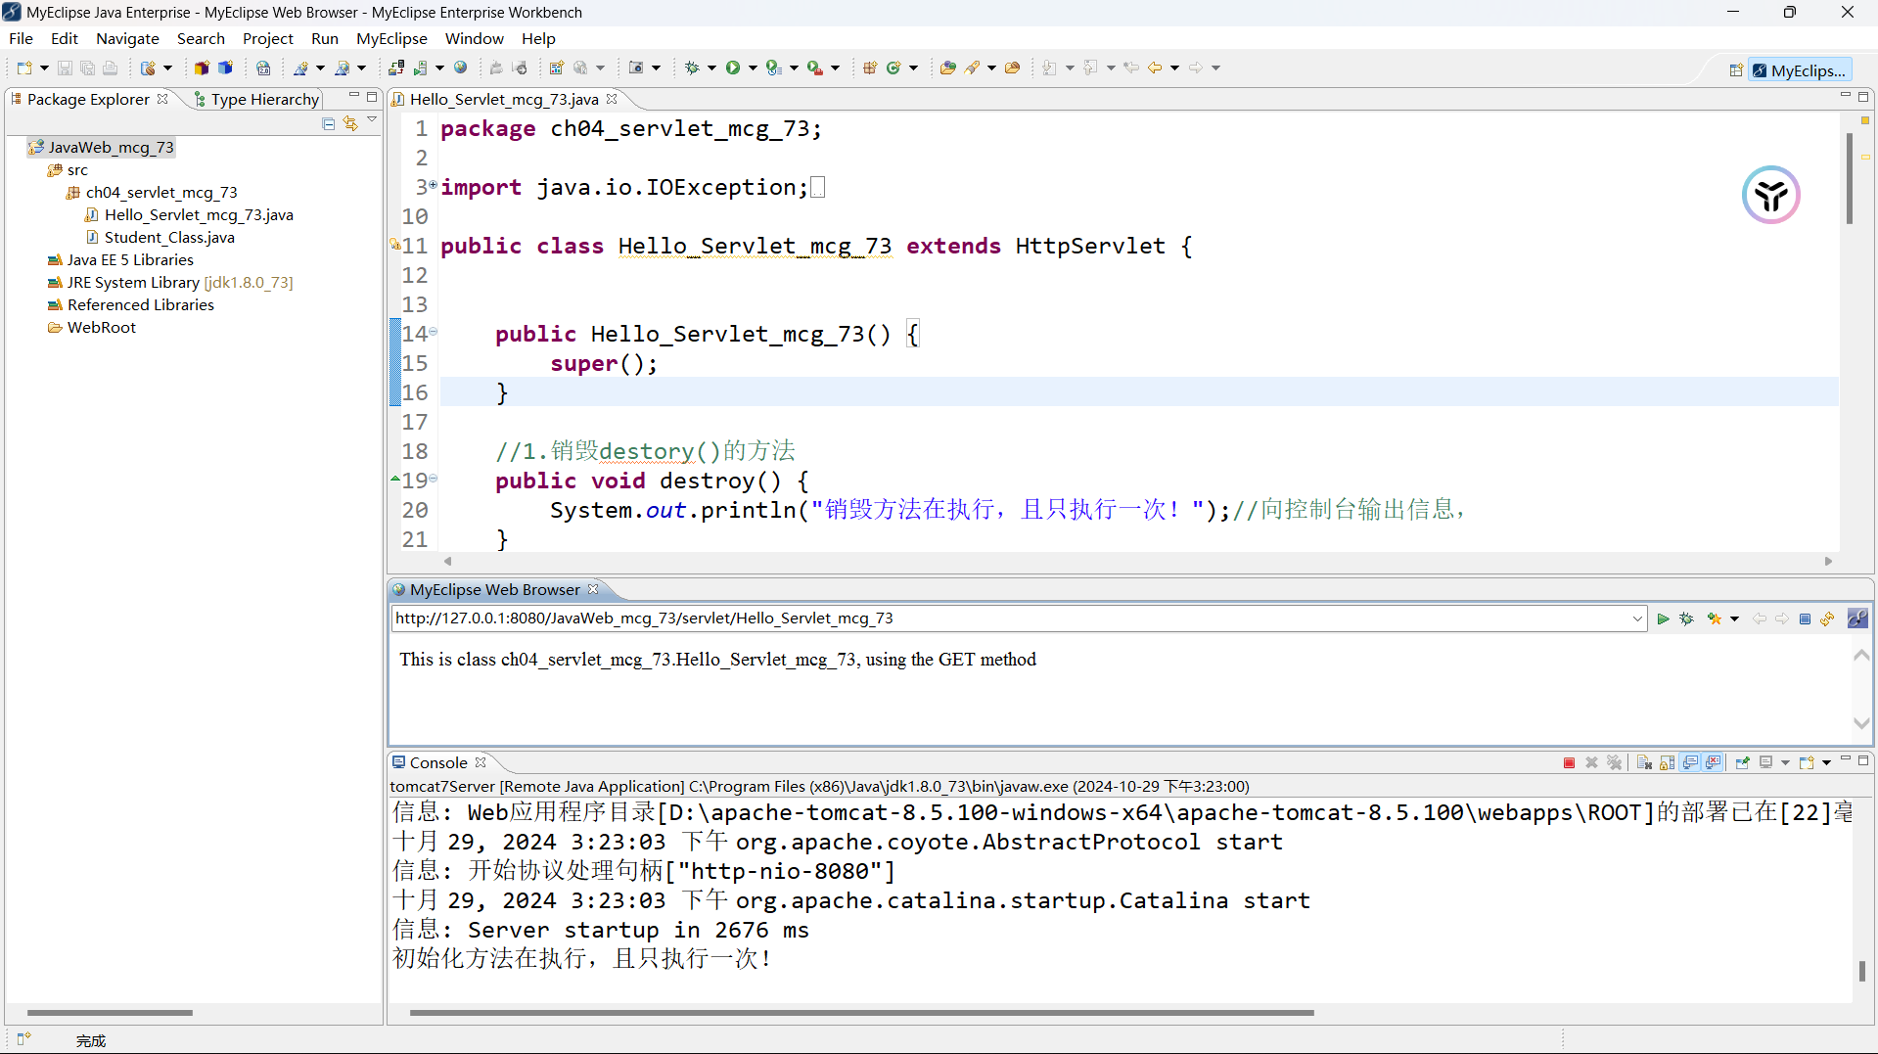Image resolution: width=1878 pixels, height=1054 pixels.
Task: Click blue Stop square in Web Browser
Action: click(x=1805, y=619)
